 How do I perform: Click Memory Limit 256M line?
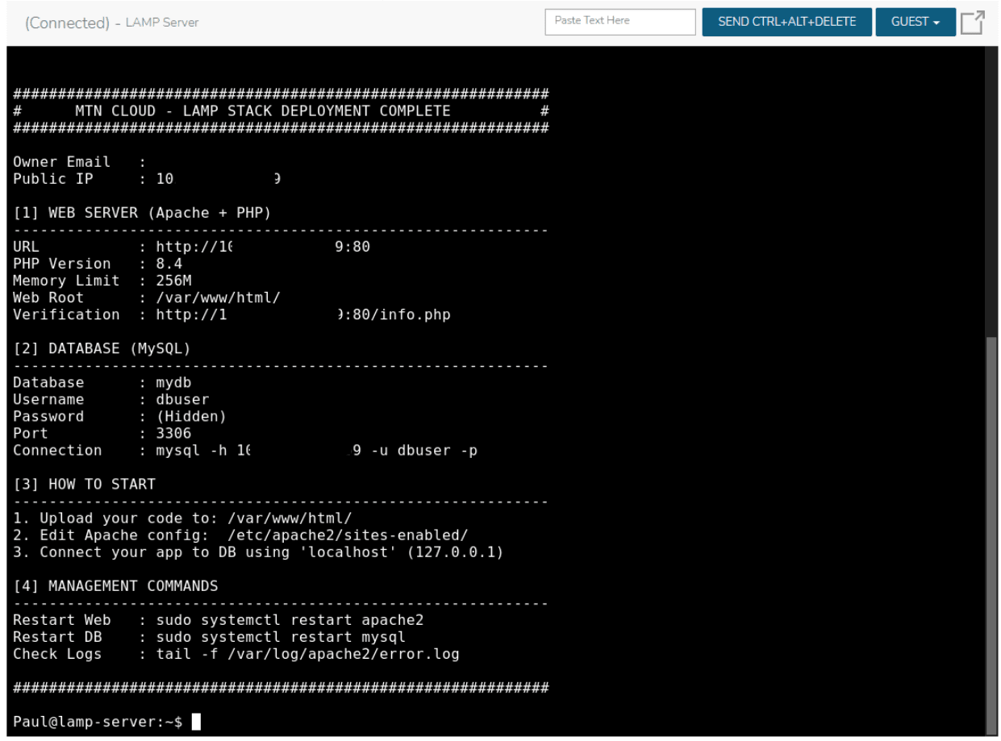click(x=102, y=281)
